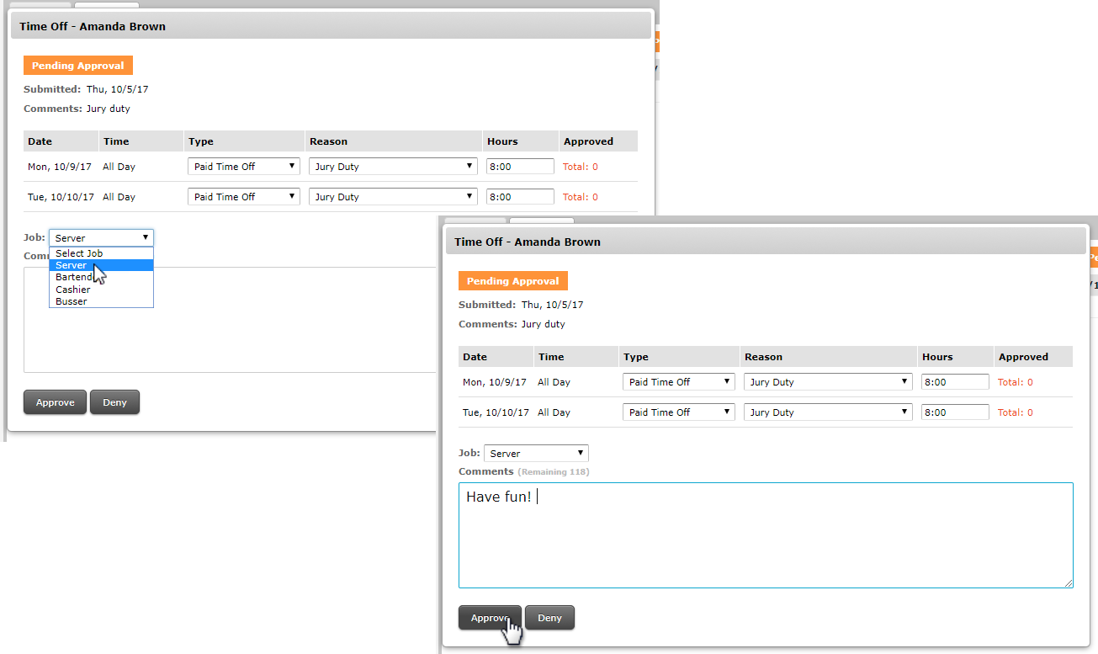Choose 'Server' option in Job list
The image size is (1098, 654).
point(101,265)
